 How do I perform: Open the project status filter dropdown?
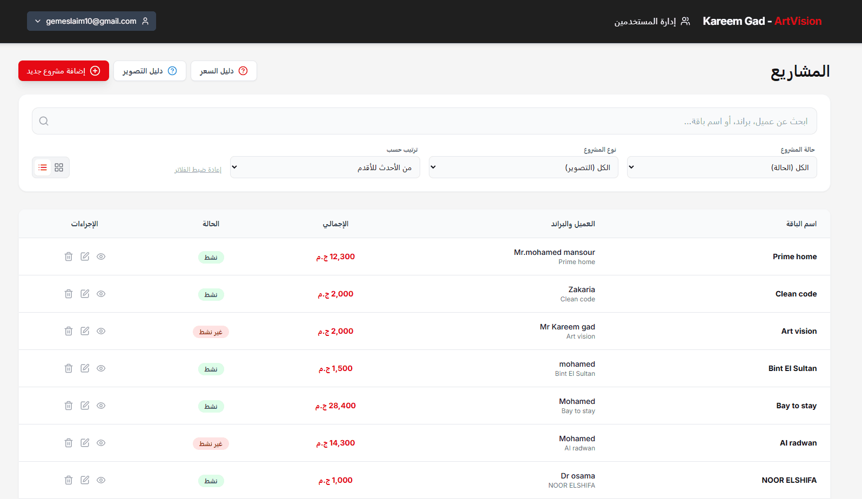722,167
